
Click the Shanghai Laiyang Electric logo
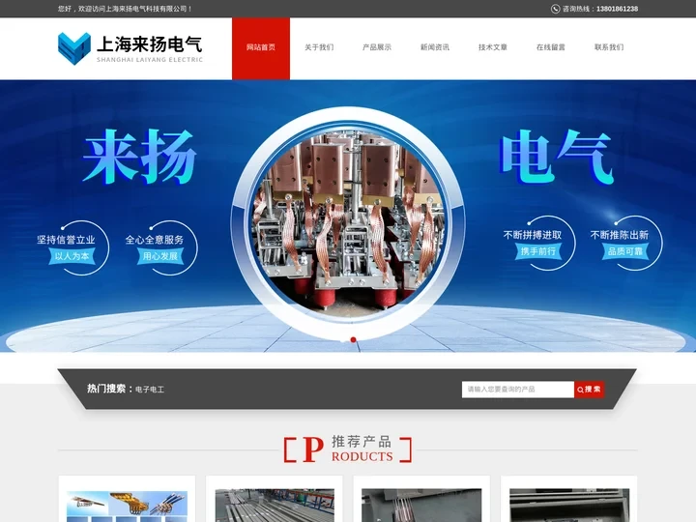130,48
